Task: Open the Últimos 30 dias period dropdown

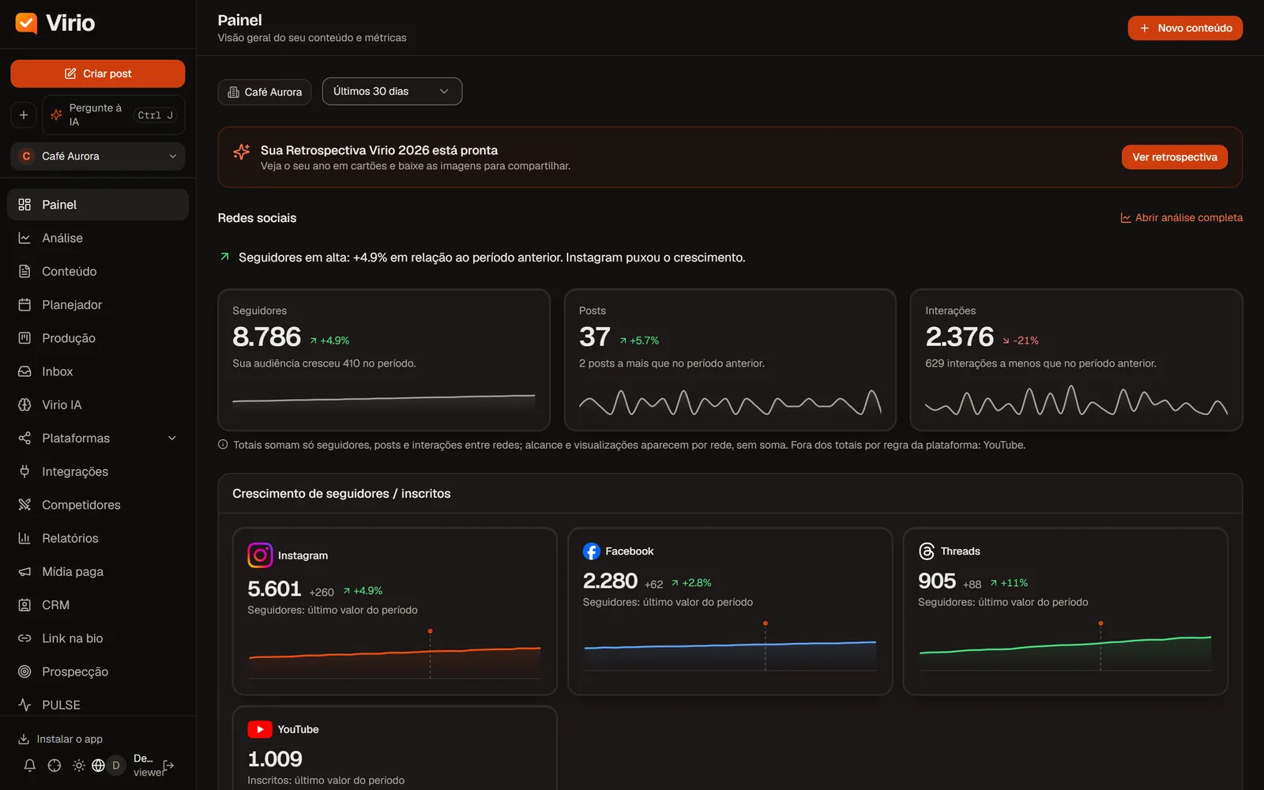Action: pyautogui.click(x=392, y=92)
